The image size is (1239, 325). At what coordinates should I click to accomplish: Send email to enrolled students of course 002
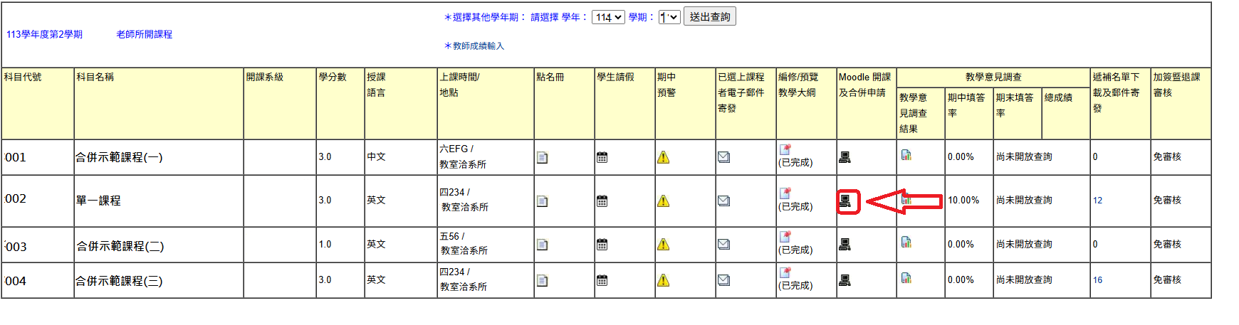[723, 201]
